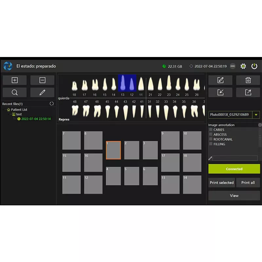262x262 pixels.
Task: Open the test patient entry
Action: click(18, 114)
